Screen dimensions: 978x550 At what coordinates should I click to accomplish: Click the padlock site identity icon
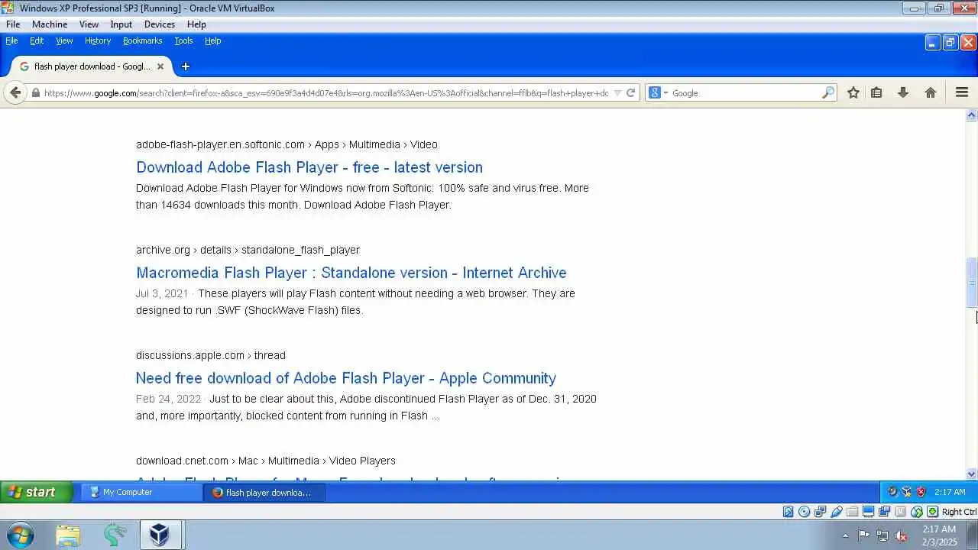tap(35, 93)
